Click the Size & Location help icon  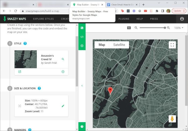39,88
